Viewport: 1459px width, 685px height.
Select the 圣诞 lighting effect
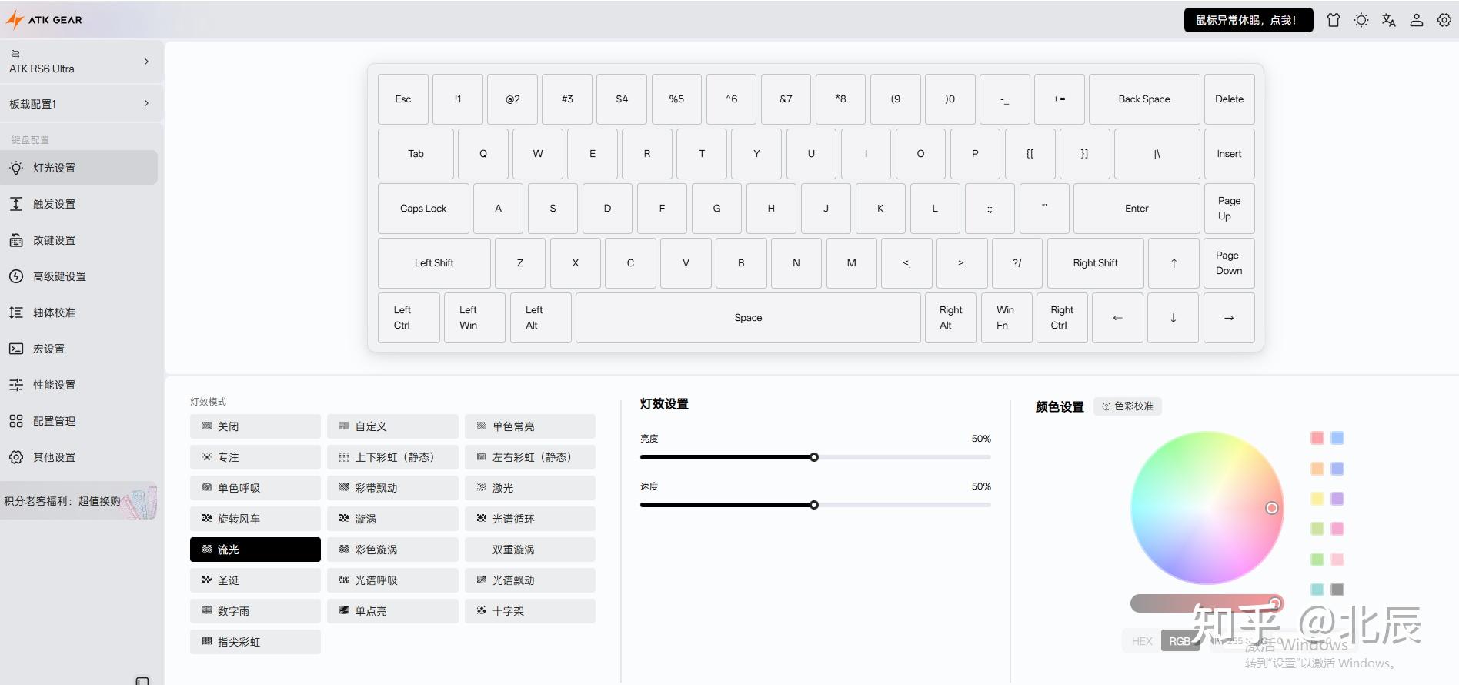pyautogui.click(x=255, y=580)
